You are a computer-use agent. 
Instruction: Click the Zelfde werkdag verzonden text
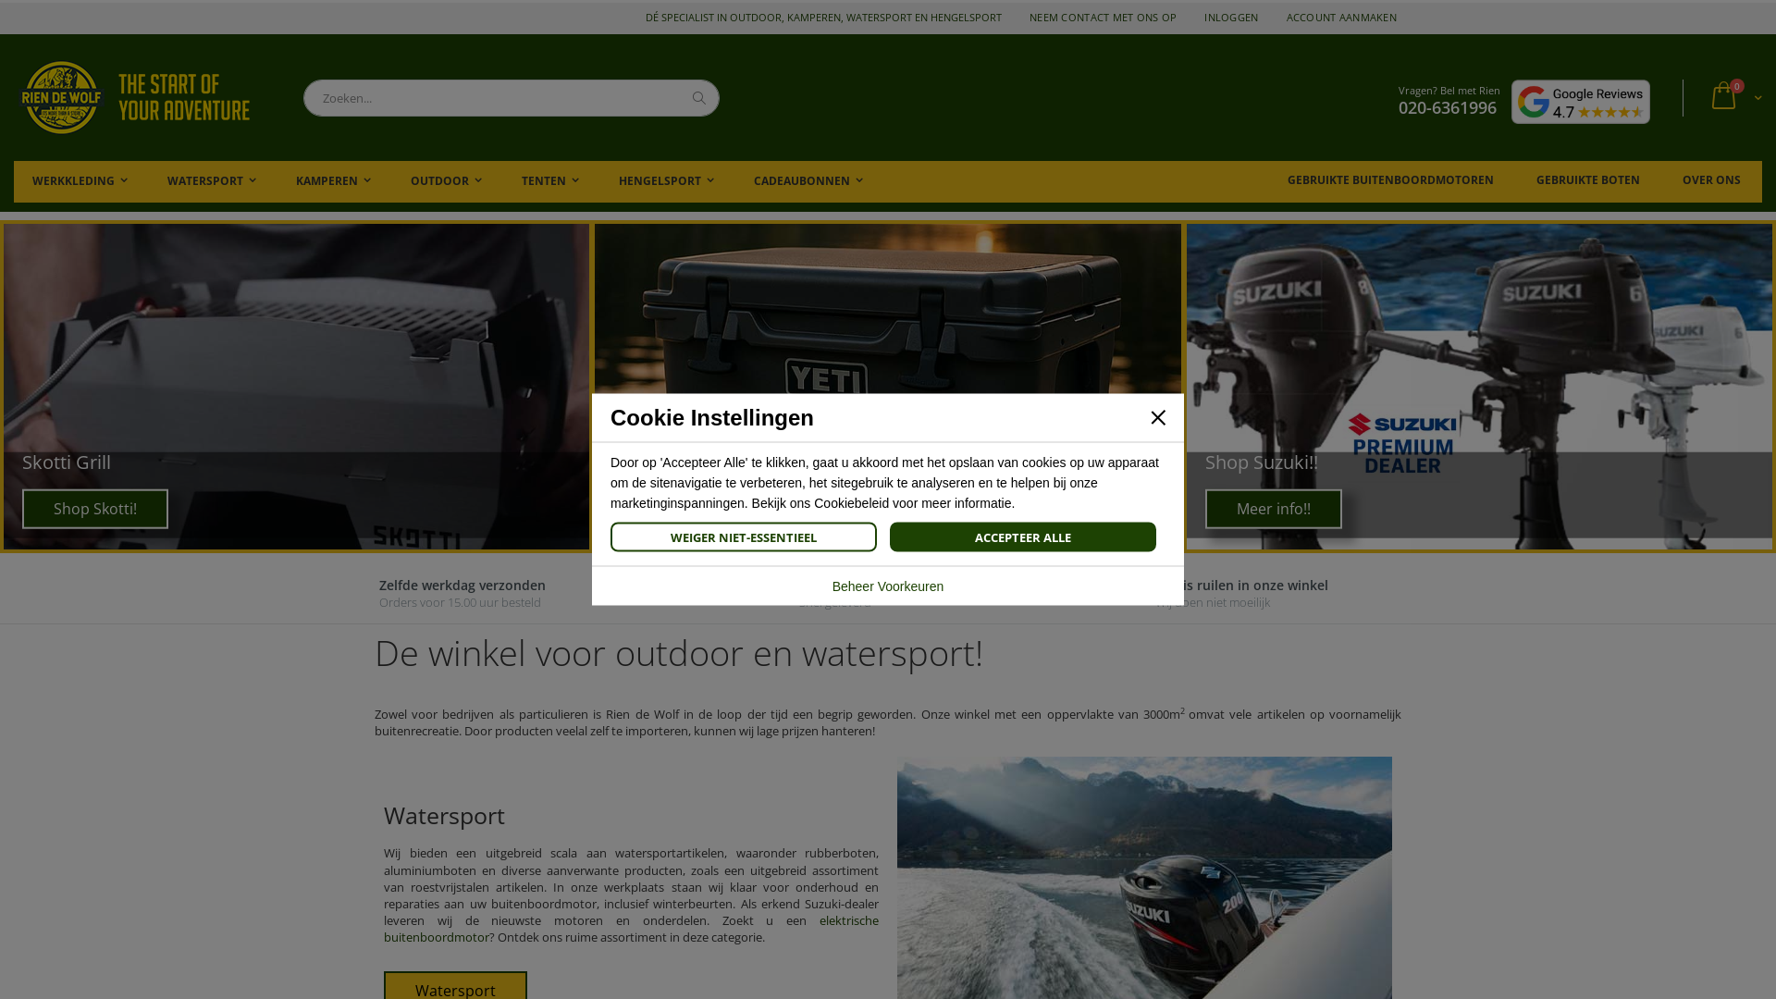tap(462, 586)
